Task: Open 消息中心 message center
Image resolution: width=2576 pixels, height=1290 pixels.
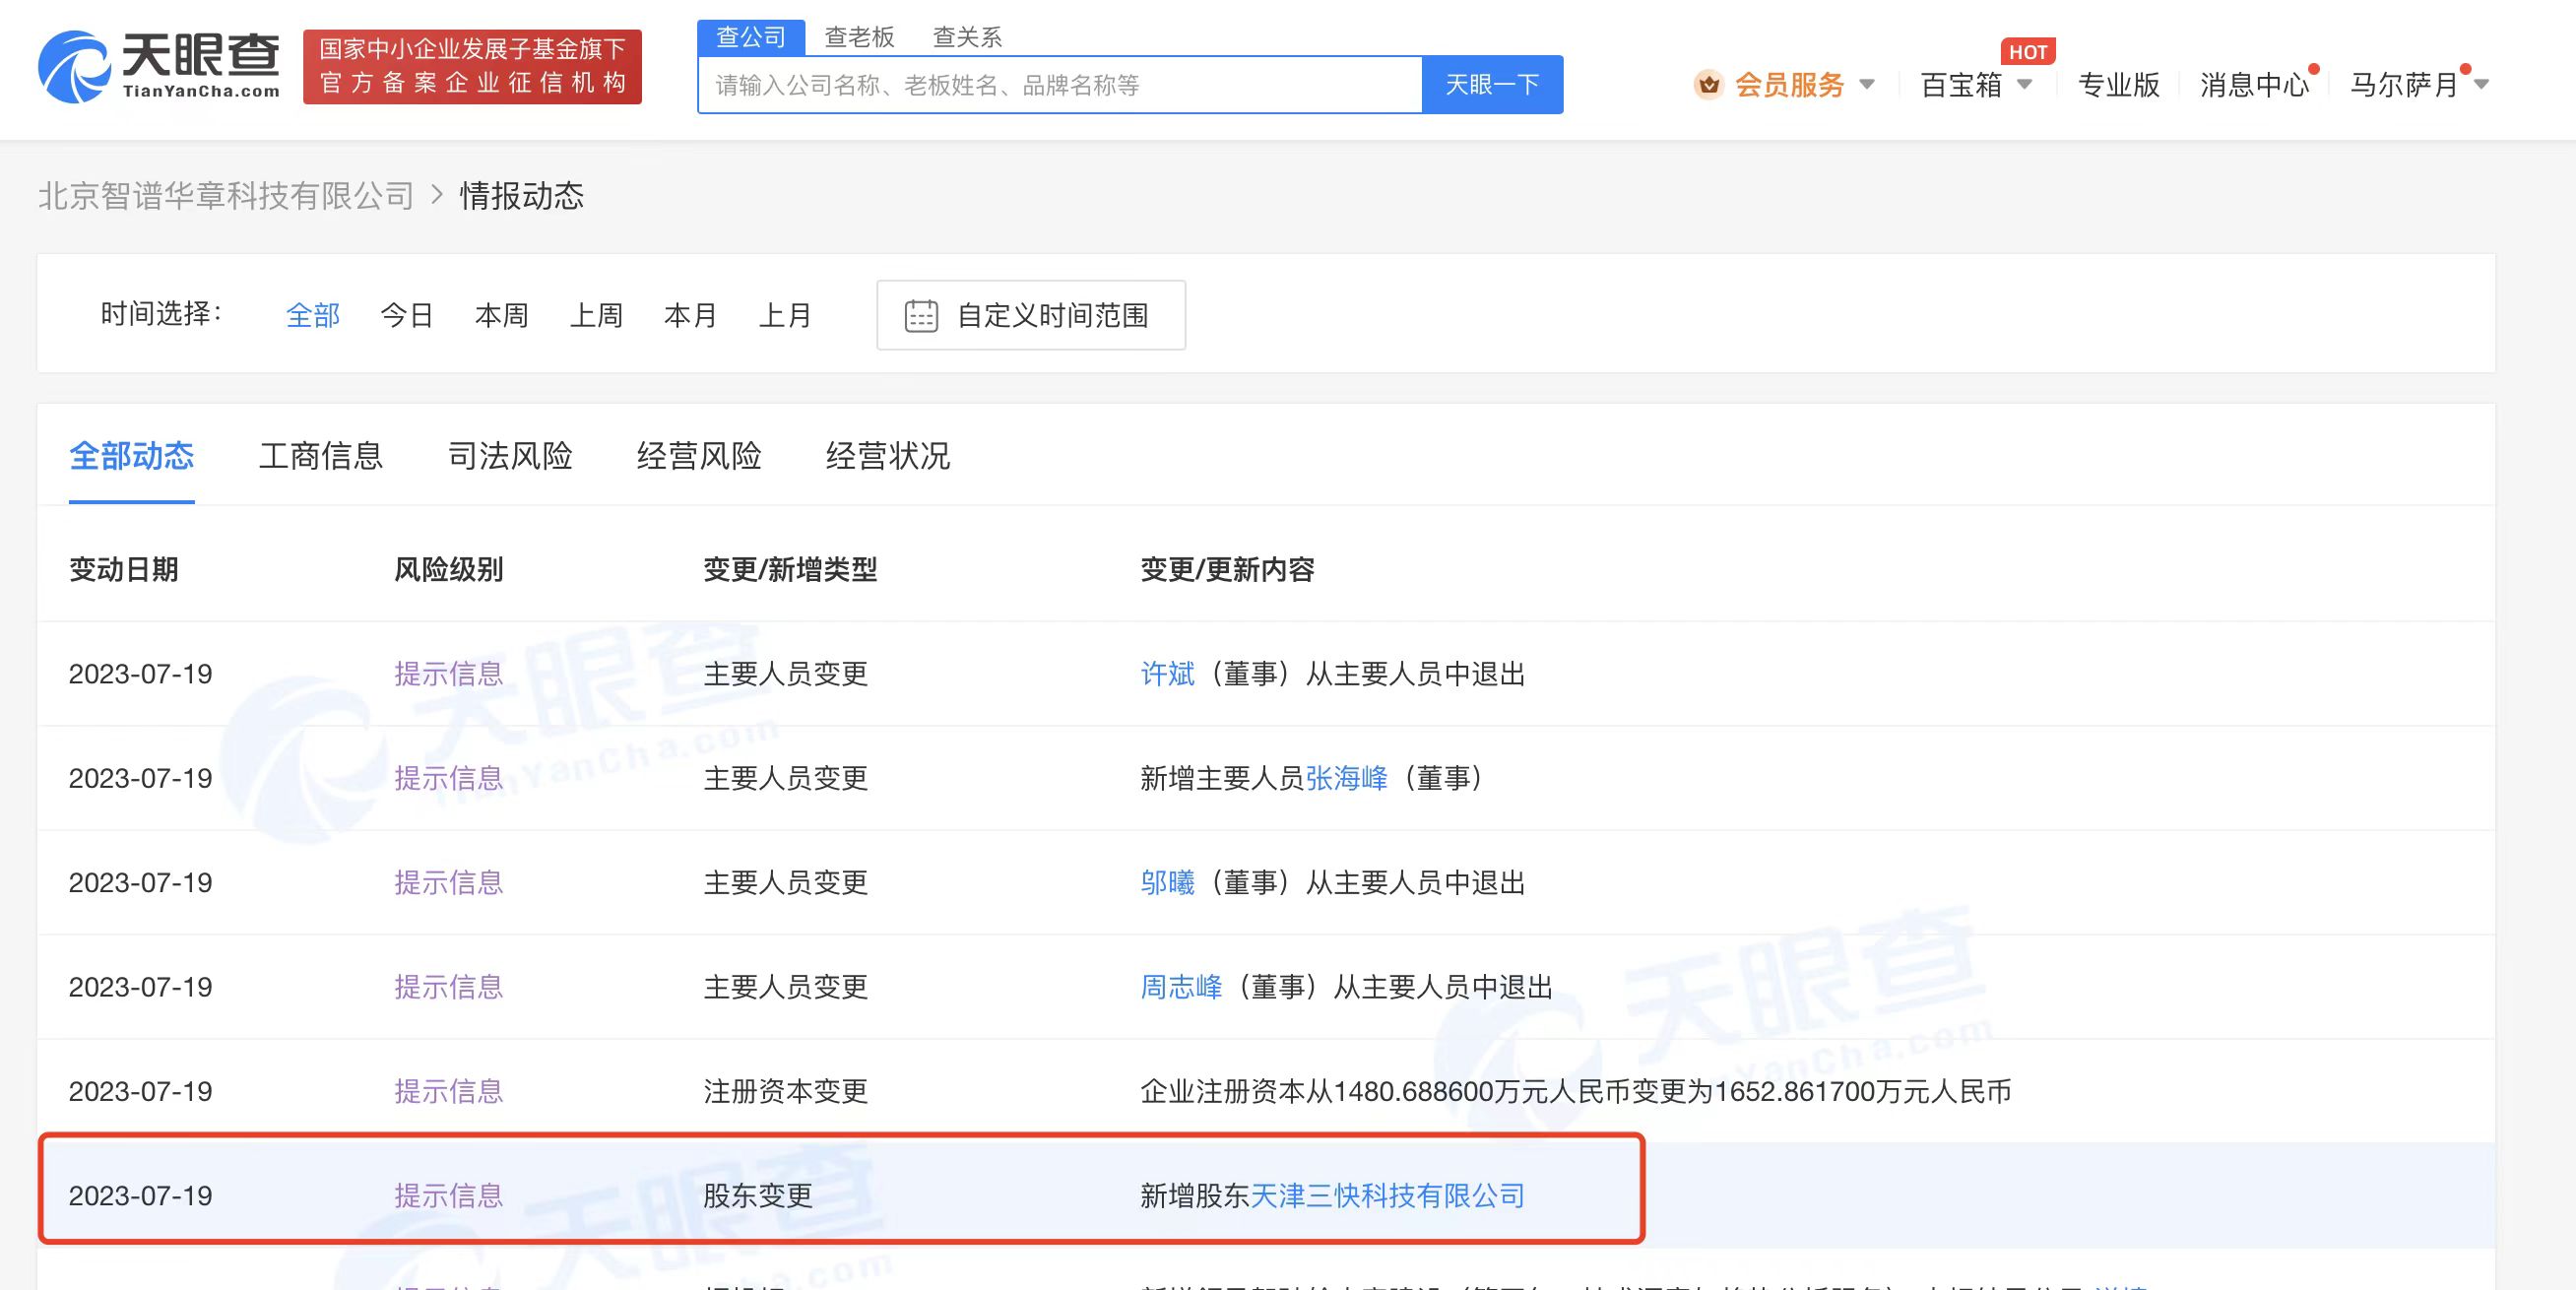Action: point(2255,85)
